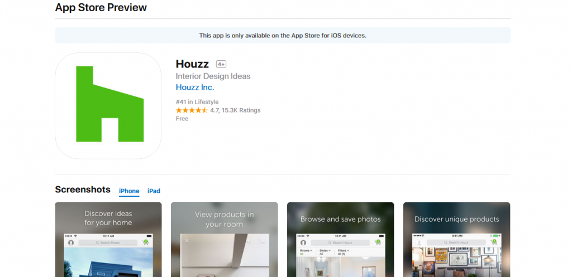572x277 pixels.
Task: Click Search Houzz field in 'Browse and save' screenshot
Action: pyautogui.click(x=340, y=242)
